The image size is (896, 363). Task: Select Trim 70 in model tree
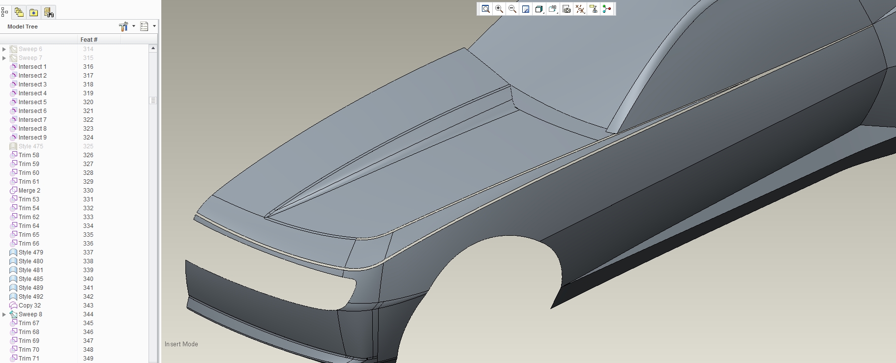29,350
